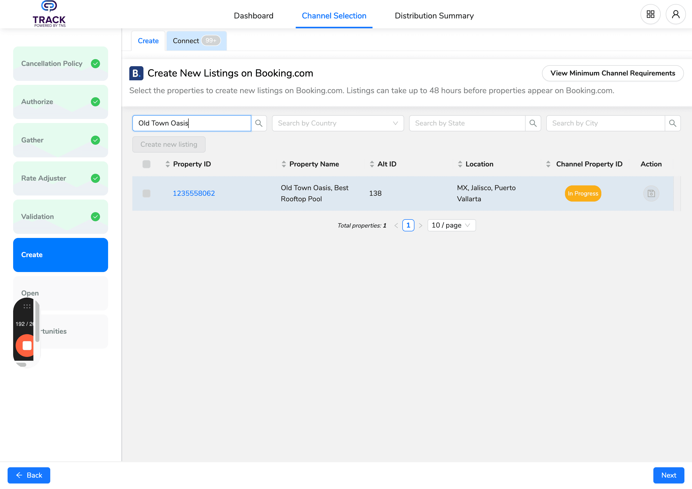Go to next page arrow
This screenshot has width=692, height=489.
(x=421, y=226)
